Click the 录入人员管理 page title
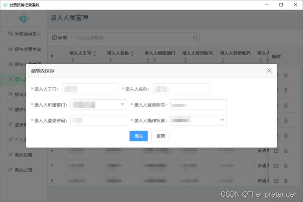 (x=69, y=18)
